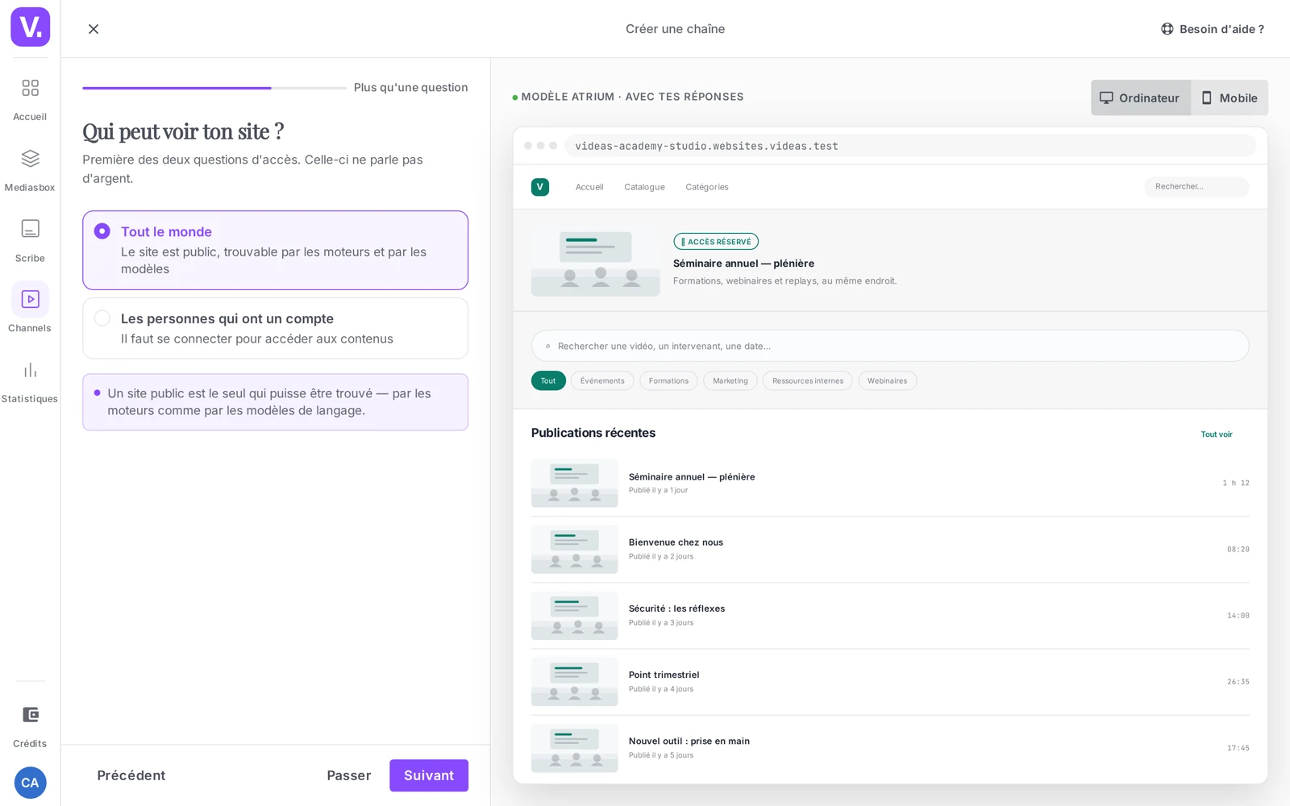Click the Besoin d'aide help link

tap(1213, 29)
